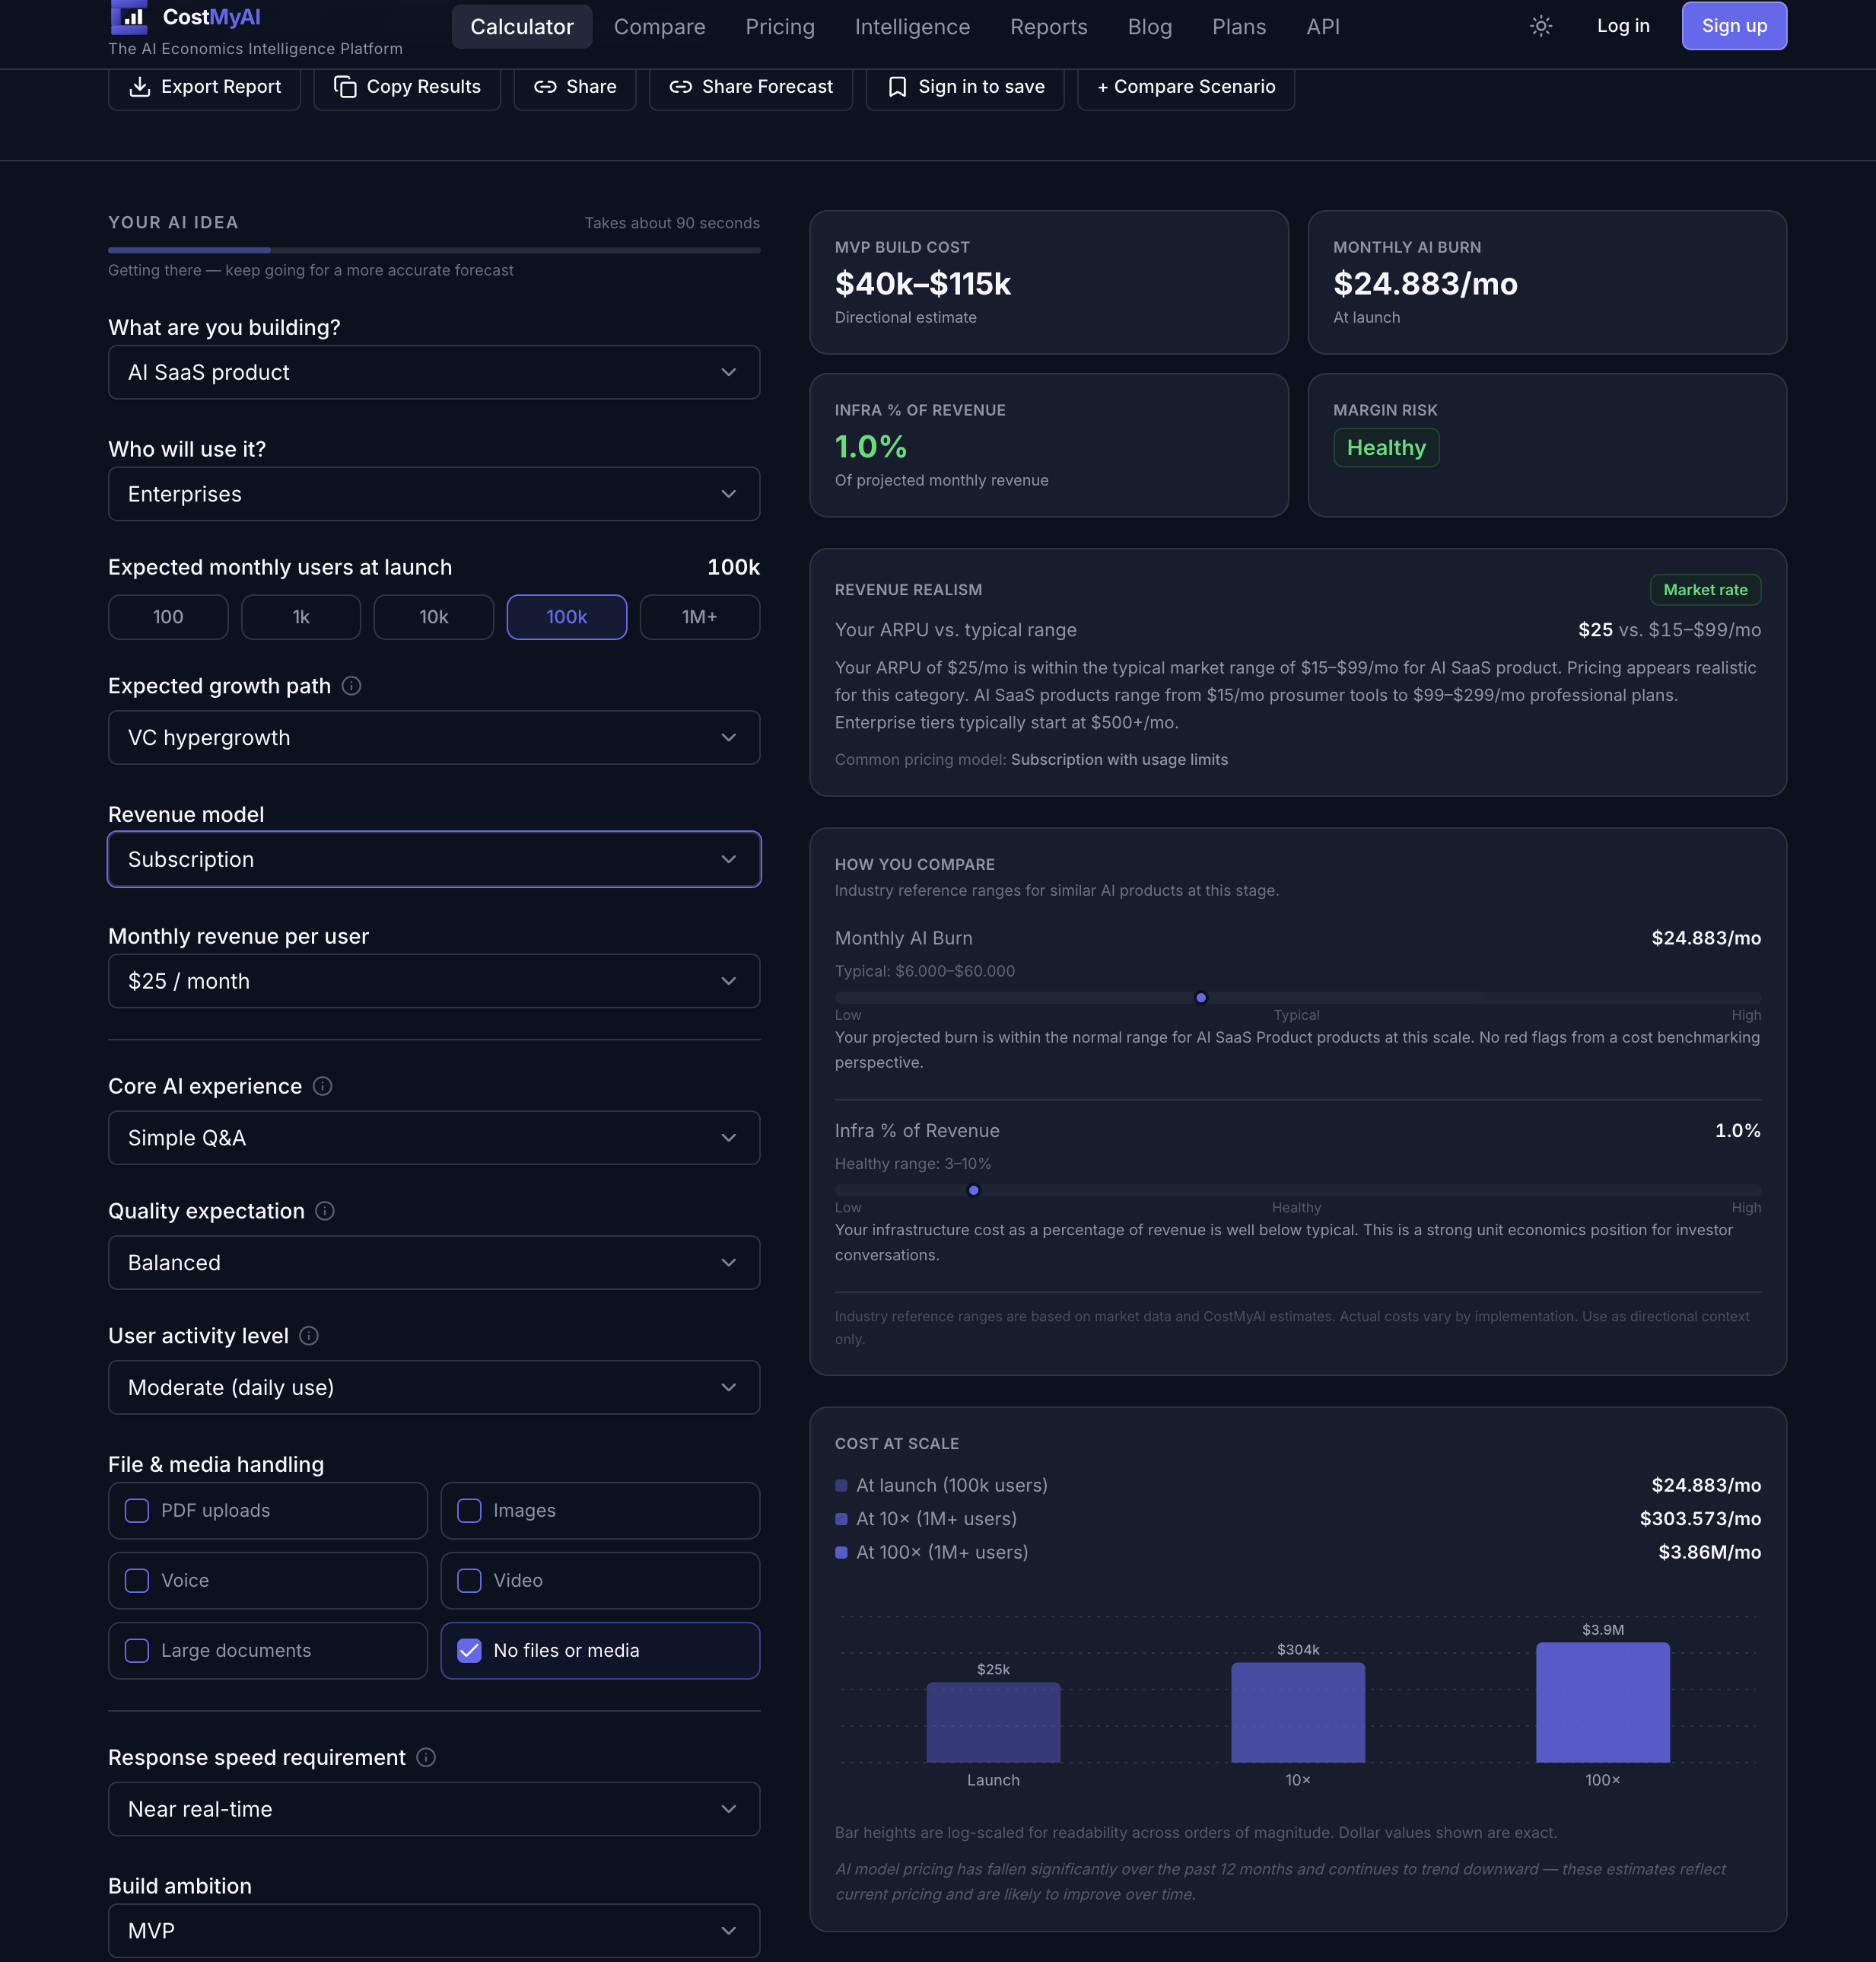Click the link icon beside Share
Screen dimensions: 1876x1962
[545, 87]
